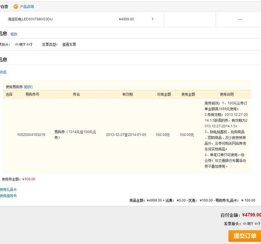The width and height of the screenshot is (261, 244).
Task: Click the smiley face consultation icon
Action: (x=16, y=7)
